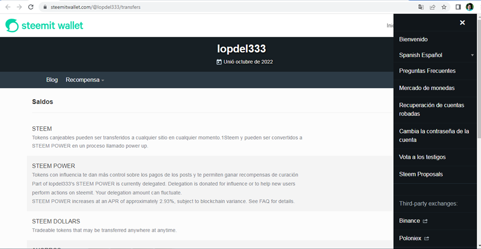Bookmark this page with the star icon
This screenshot has height=249, width=481.
tap(444, 7)
